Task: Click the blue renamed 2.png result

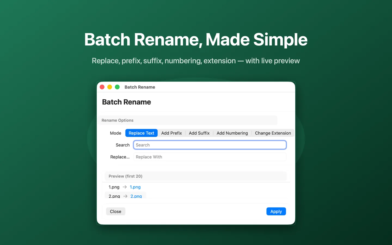Action: pyautogui.click(x=136, y=196)
